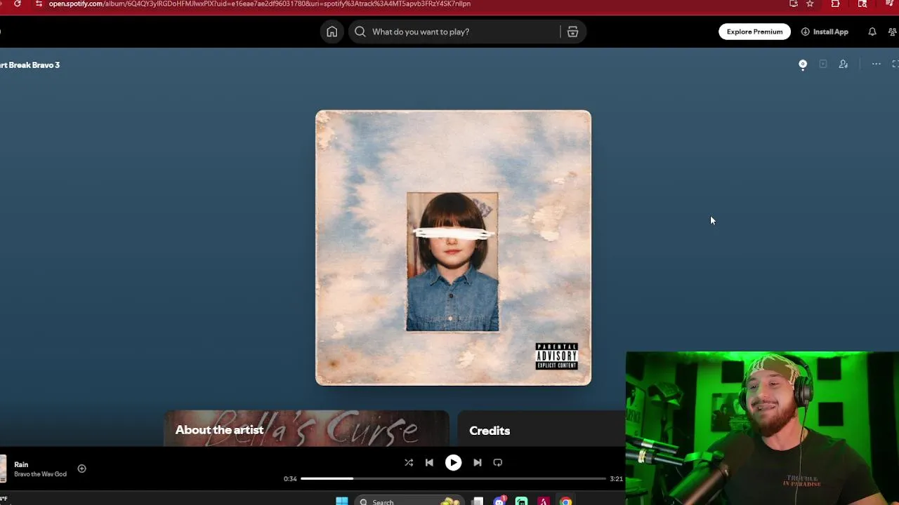Open artist Bravo the Wav God link

point(40,474)
